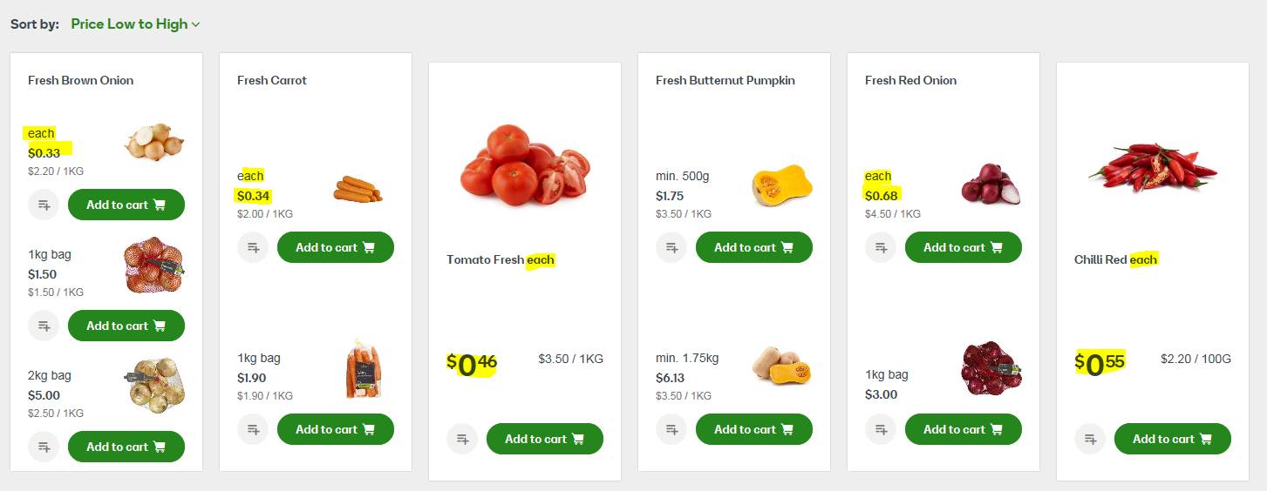1267x491 pixels.
Task: Click add-to-list icon for Fresh Red Onion each
Action: coord(881,247)
